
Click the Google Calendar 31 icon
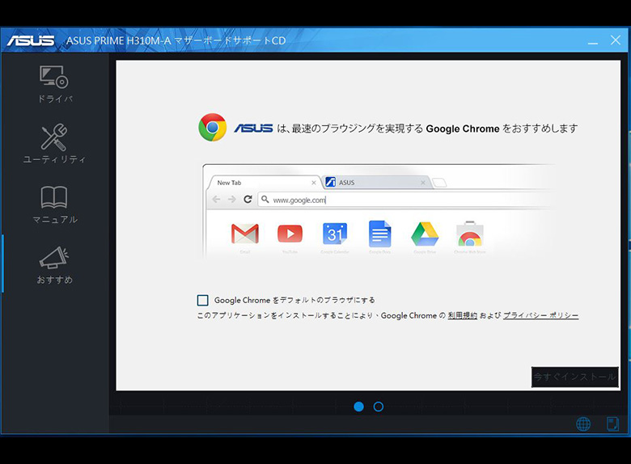pyautogui.click(x=335, y=234)
